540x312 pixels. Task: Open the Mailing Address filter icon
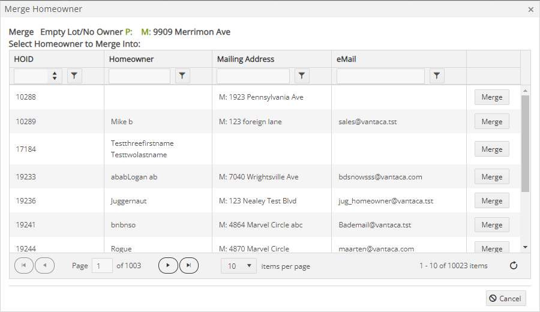point(302,76)
